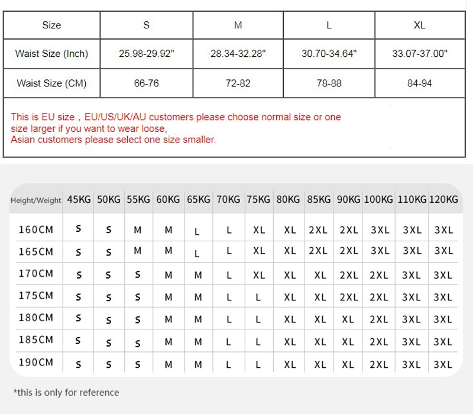The image size is (473, 414).
Task: Click the 3XL cell for 160CM at 120KG
Action: 444,230
